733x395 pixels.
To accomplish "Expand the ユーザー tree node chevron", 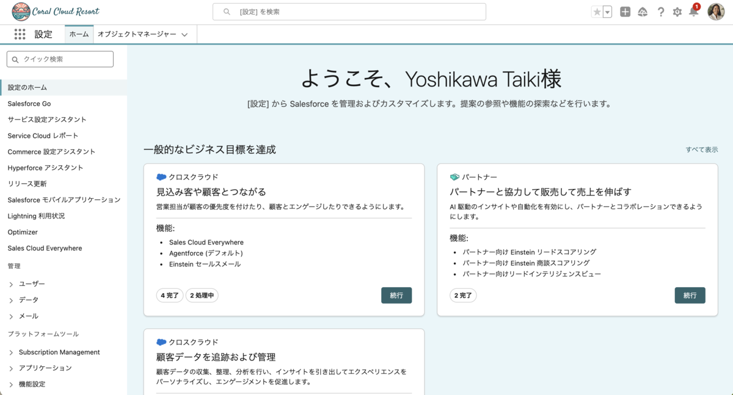I will 11,284.
